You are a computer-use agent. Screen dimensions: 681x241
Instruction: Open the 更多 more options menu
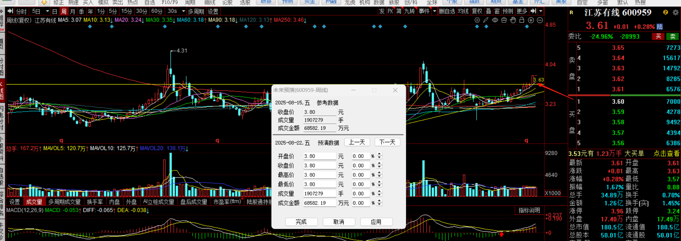point(522,11)
